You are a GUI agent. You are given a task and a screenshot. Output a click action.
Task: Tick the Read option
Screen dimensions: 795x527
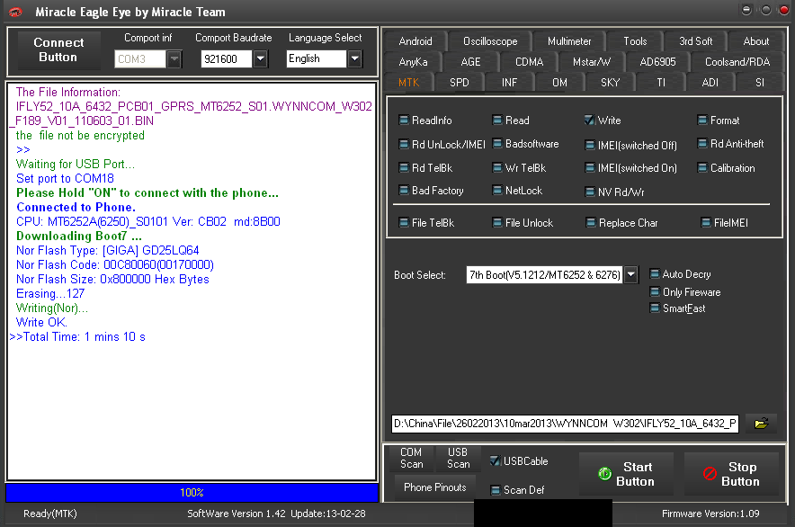496,121
